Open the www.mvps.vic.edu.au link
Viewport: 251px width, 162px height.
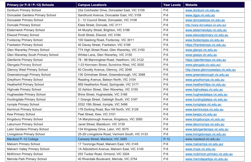(x=200, y=149)
